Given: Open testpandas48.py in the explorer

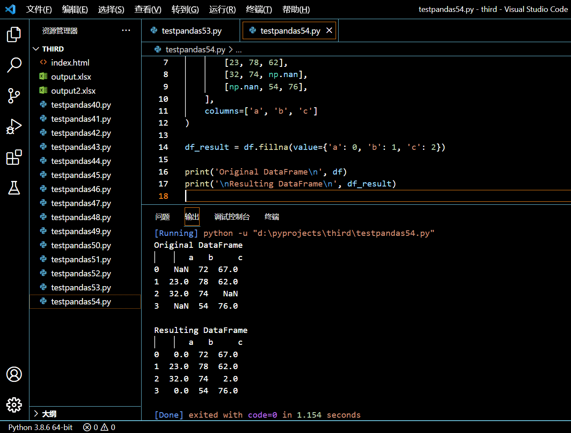Looking at the screenshot, I should point(85,217).
